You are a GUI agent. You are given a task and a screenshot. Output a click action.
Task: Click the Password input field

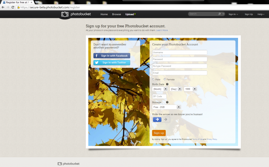pyautogui.click(x=180, y=59)
